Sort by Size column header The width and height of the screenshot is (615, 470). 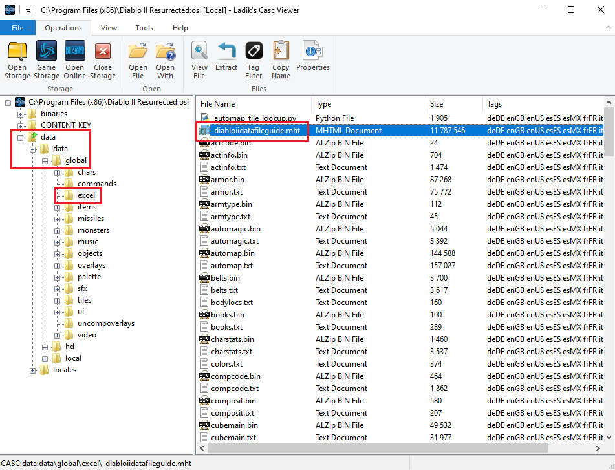[454, 104]
